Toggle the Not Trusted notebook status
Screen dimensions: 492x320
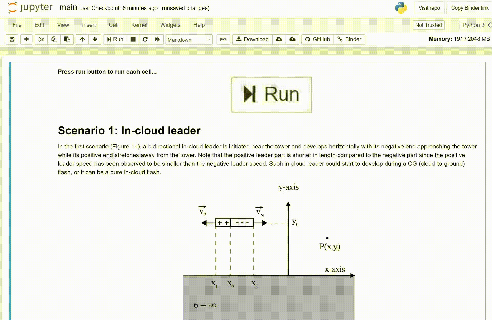tap(428, 25)
